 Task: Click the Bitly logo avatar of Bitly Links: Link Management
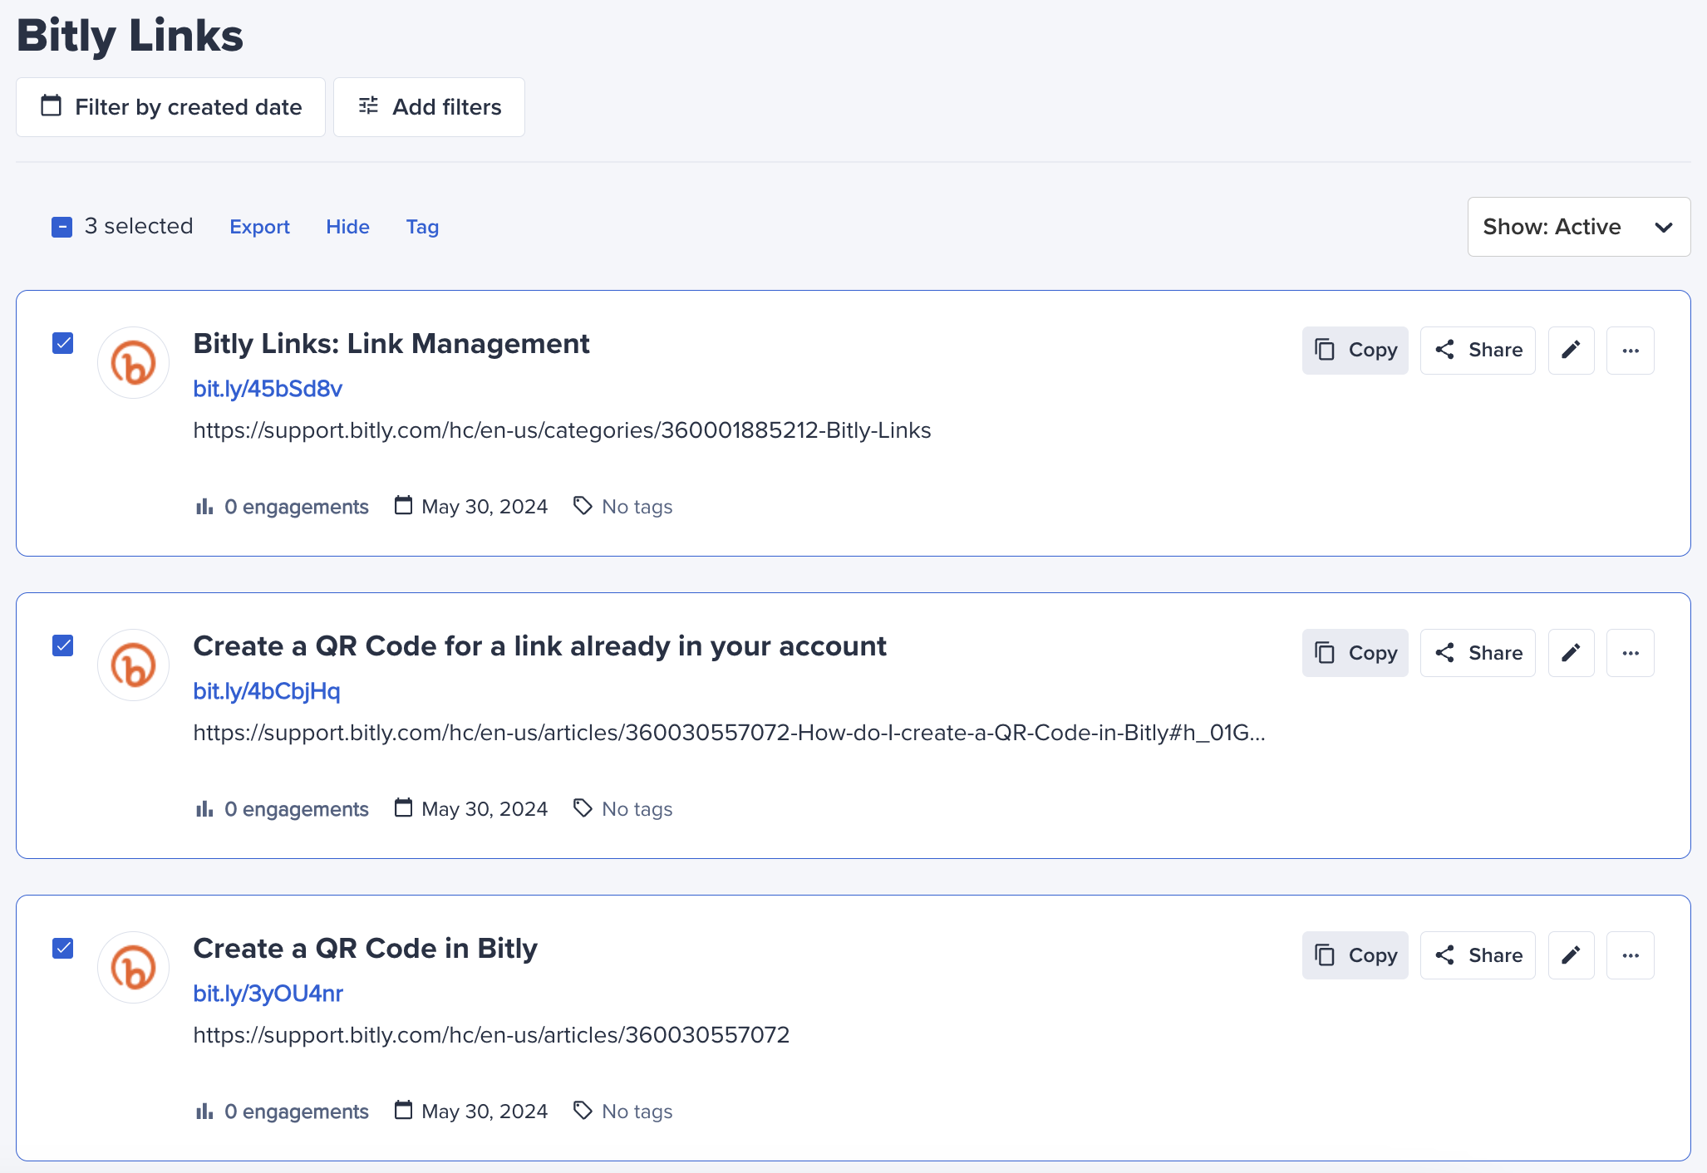coord(134,363)
